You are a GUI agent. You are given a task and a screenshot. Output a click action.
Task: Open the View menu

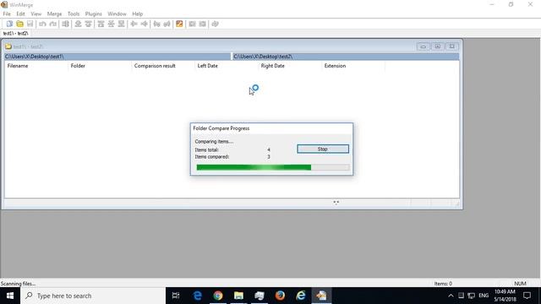[36, 14]
